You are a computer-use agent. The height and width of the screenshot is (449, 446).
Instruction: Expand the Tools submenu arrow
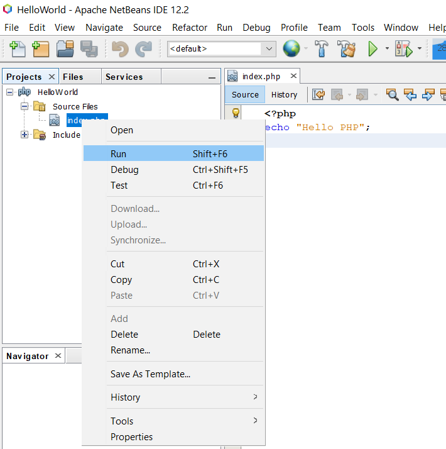pyautogui.click(x=255, y=421)
